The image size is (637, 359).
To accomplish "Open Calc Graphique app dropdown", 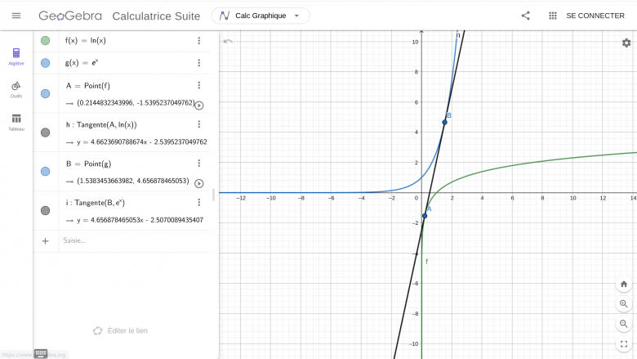I will pos(260,16).
